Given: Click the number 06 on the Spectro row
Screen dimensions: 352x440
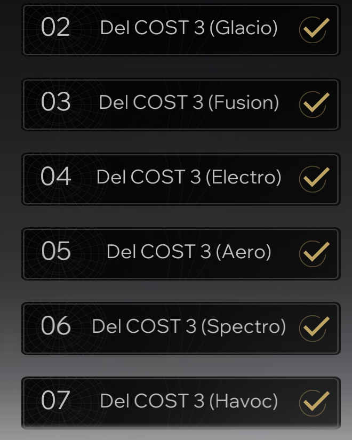Looking at the screenshot, I should [x=55, y=326].
